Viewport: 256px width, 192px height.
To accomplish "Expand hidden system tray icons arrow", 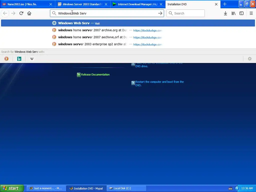I will [x=237, y=188].
